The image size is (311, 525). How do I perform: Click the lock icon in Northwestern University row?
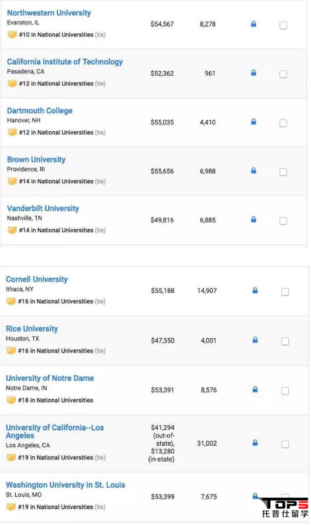(253, 24)
